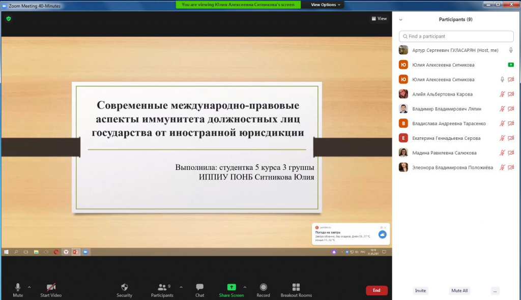
Task: Click the Invite button
Action: pyautogui.click(x=420, y=291)
